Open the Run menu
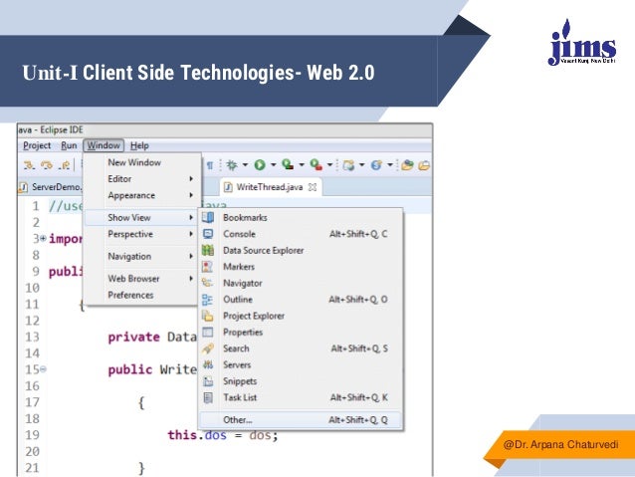The image size is (635, 477). (x=69, y=145)
